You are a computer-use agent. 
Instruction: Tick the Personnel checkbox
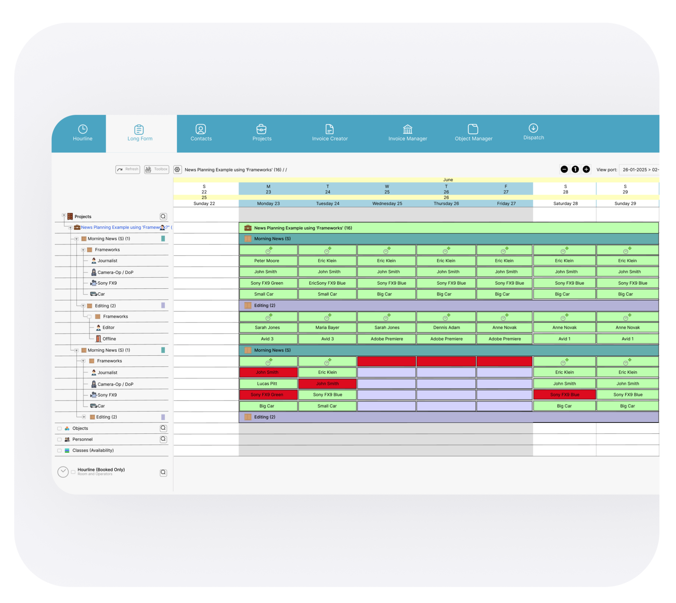60,440
